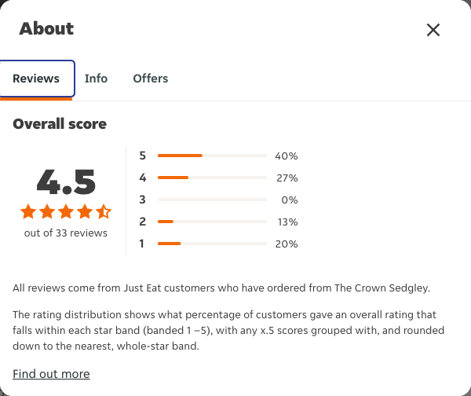The image size is (471, 396).
Task: Select the 4-star rating bar
Action: pos(212,178)
